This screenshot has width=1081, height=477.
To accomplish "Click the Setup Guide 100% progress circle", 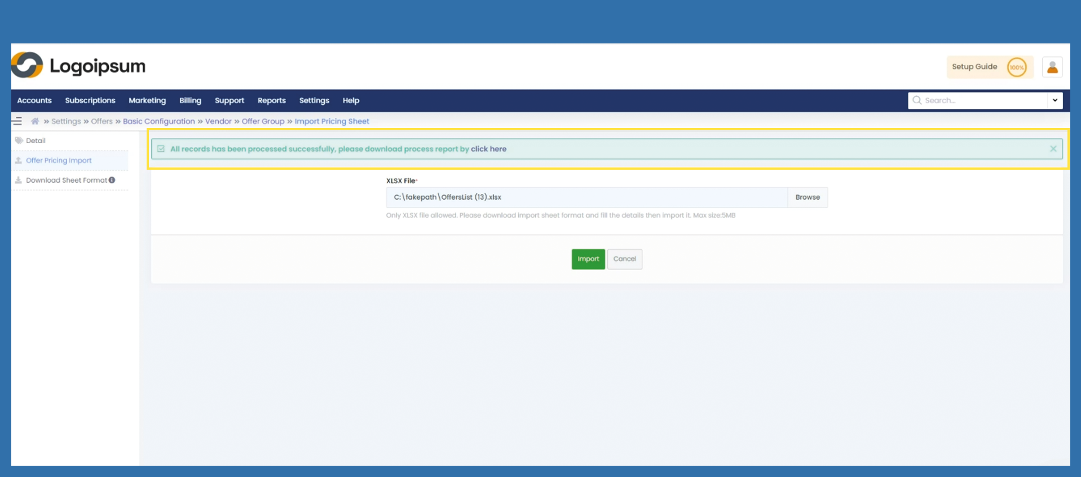I will [1016, 68].
